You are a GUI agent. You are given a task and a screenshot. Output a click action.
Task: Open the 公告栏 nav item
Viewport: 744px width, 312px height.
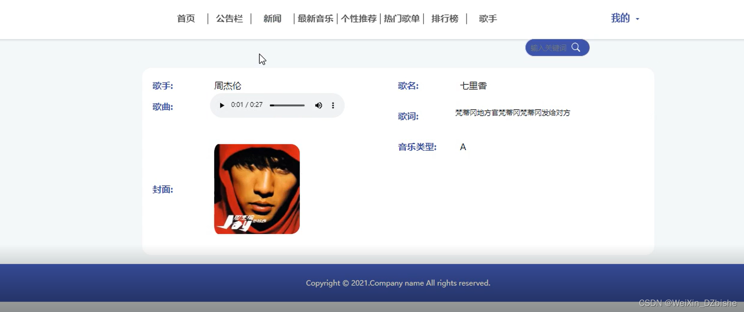229,18
